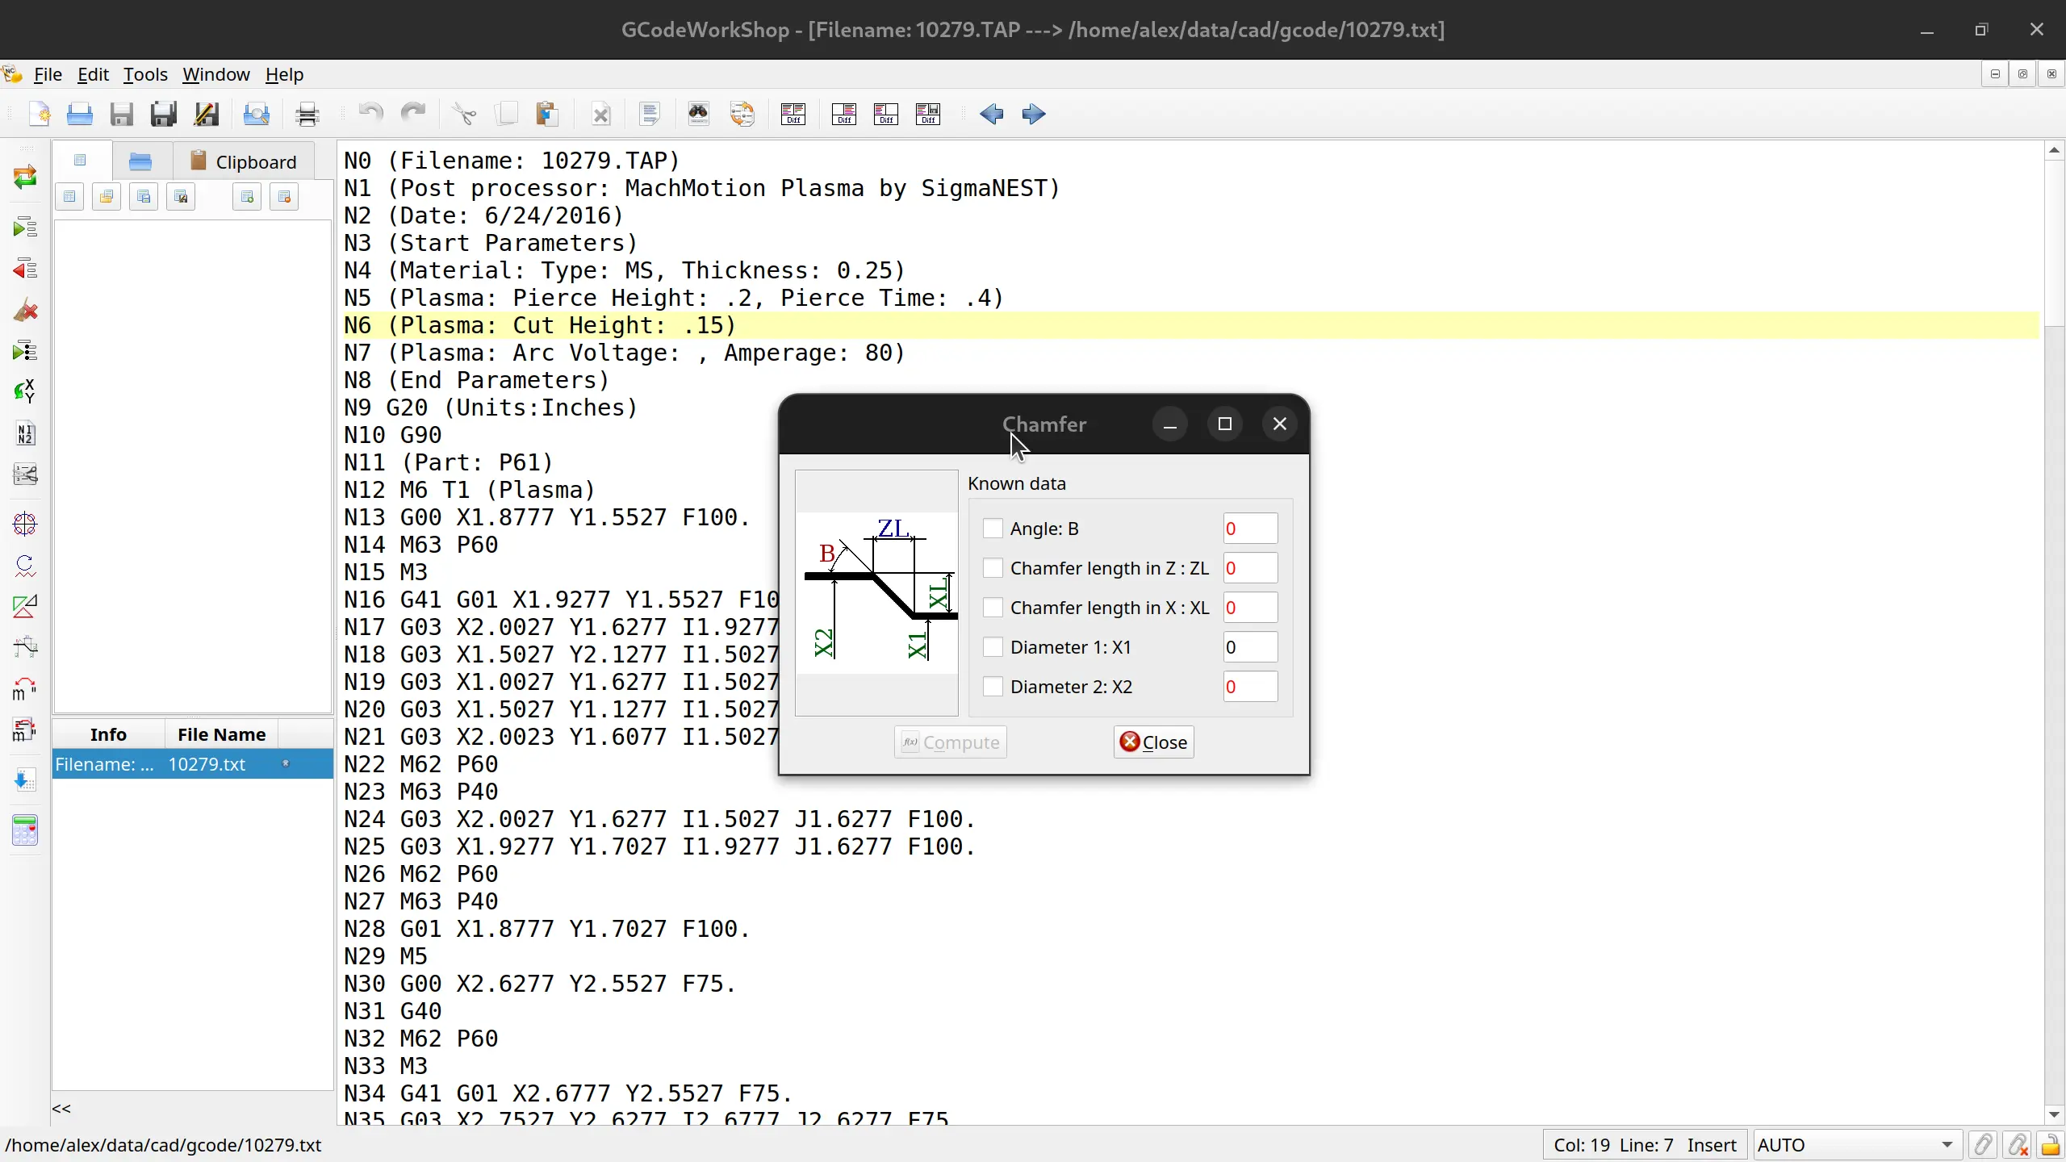Click the red arrow remove-spaces sidebar icon
Viewport: 2066px width, 1162px height.
pos(25,269)
